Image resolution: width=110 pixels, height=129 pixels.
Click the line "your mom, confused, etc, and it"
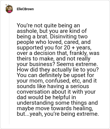pos(57,81)
